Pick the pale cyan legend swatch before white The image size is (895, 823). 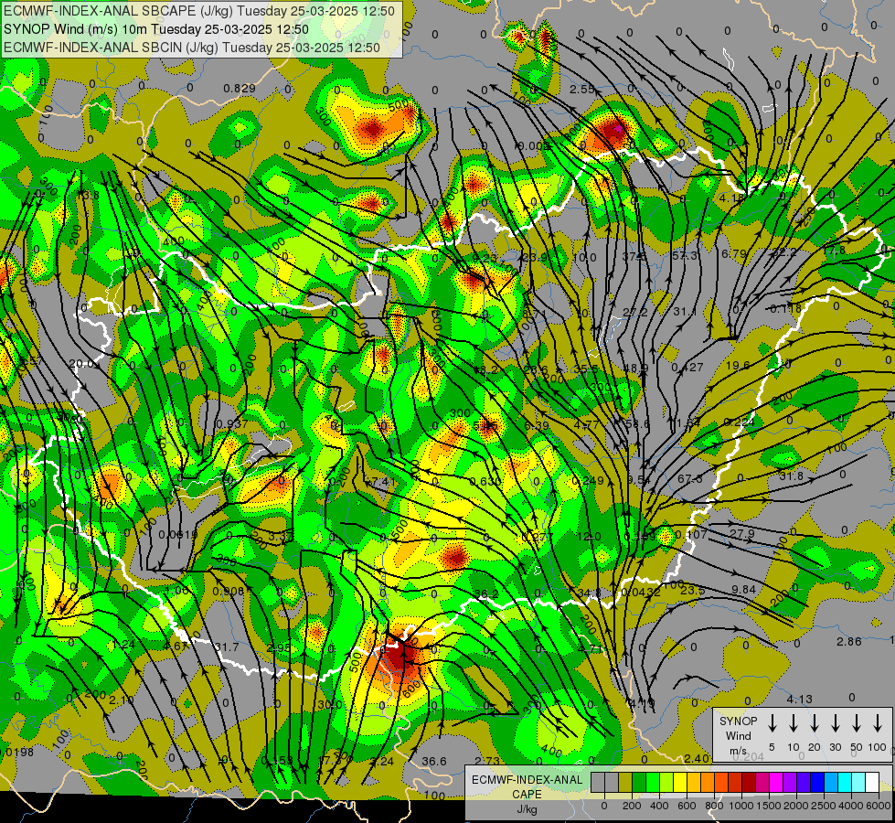pyautogui.click(x=858, y=783)
